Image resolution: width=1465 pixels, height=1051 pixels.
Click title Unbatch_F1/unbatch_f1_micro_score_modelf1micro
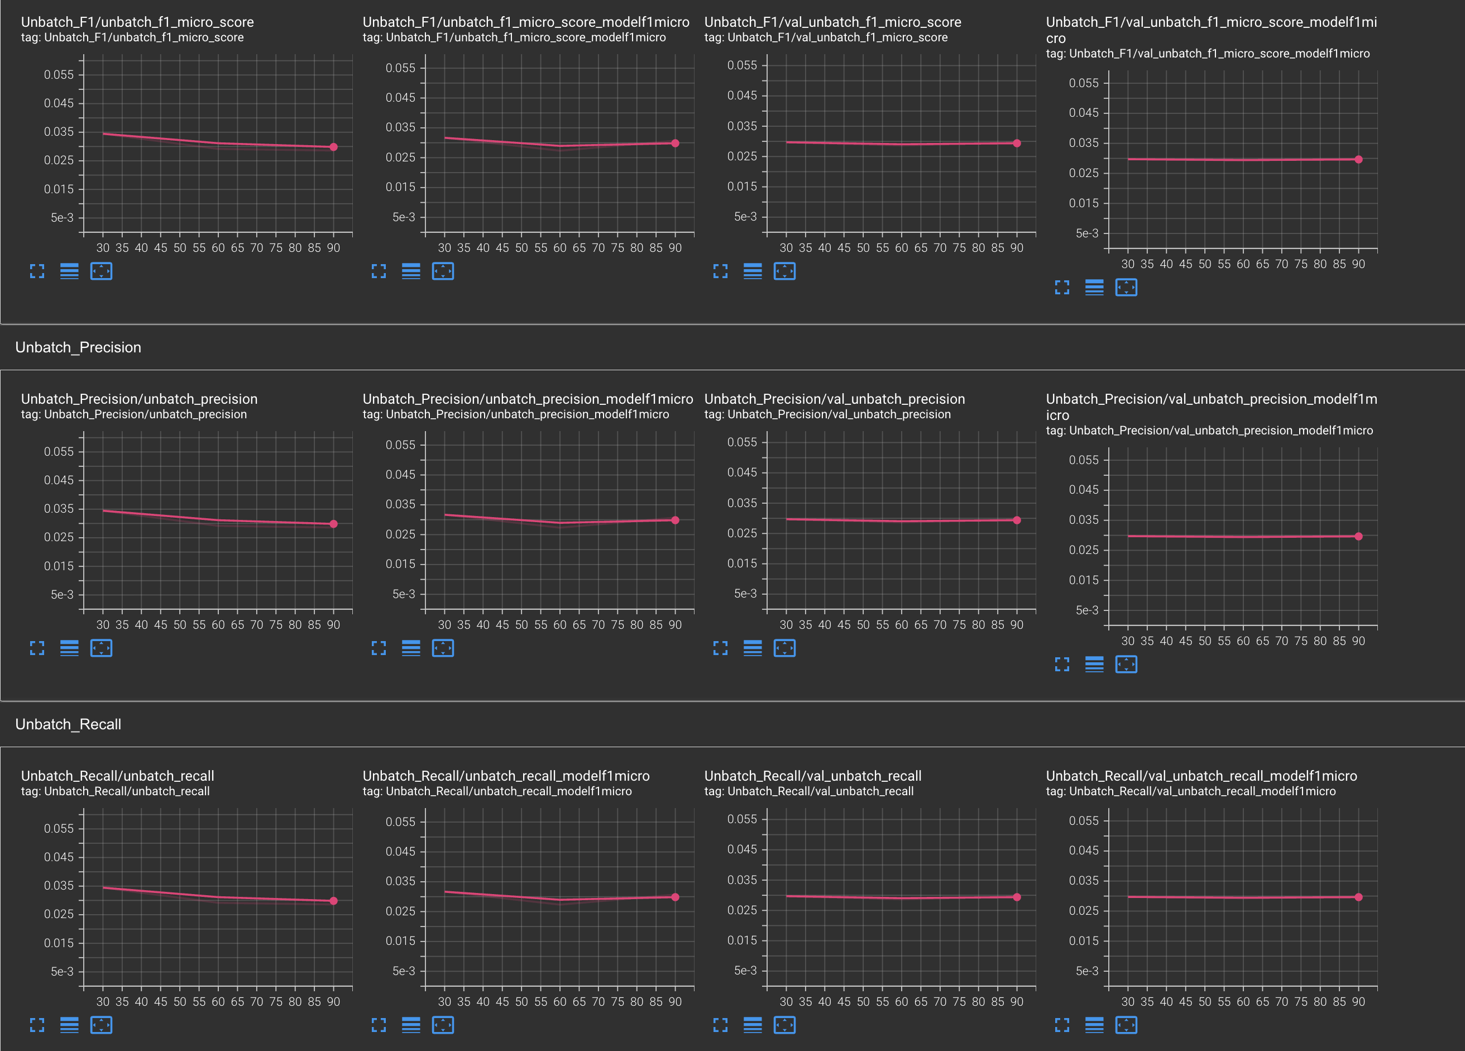(x=526, y=22)
